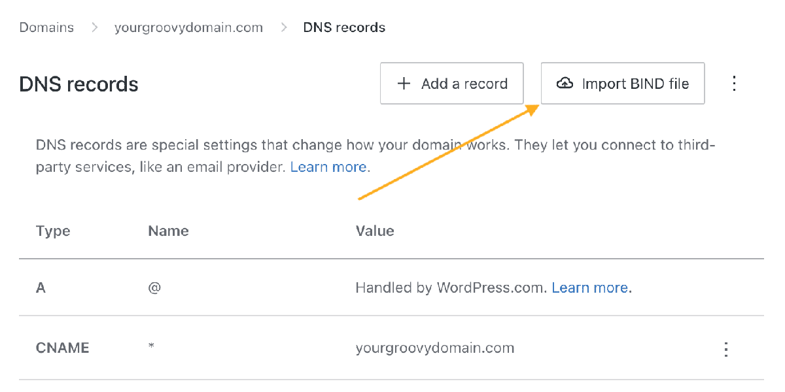Viewport: 785px width, 392px height.
Task: Select the CNAME record type cell
Action: [x=62, y=348]
